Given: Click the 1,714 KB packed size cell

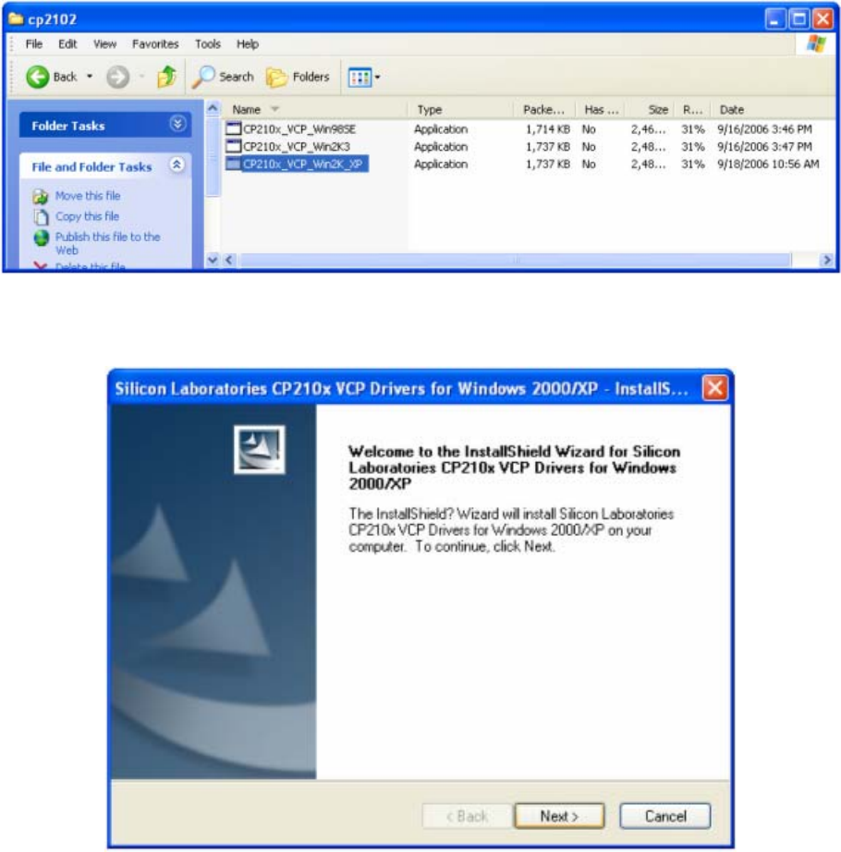Looking at the screenshot, I should point(548,129).
